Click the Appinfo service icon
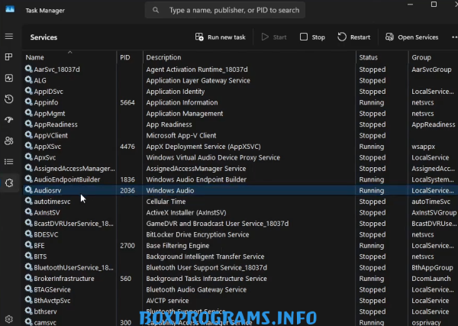 pyautogui.click(x=29, y=102)
